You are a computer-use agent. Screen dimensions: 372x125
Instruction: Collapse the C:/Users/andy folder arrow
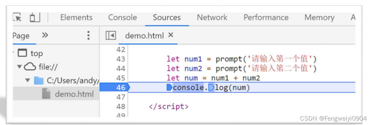[28, 81]
